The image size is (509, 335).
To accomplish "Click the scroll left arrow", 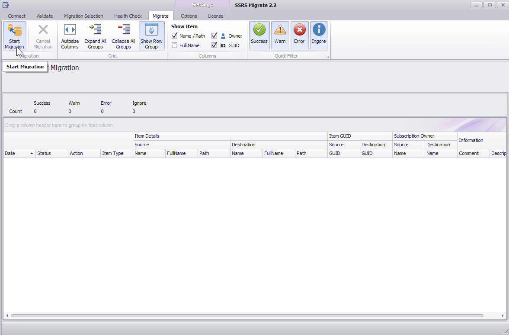I will coord(7,316).
